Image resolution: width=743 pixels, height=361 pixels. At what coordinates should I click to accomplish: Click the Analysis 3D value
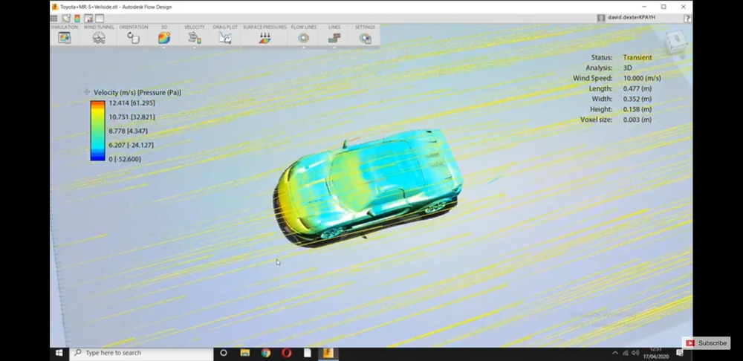(x=627, y=68)
